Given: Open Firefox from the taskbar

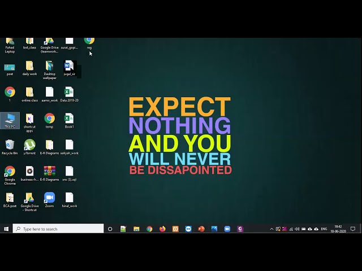Looking at the screenshot, I should 162,229.
